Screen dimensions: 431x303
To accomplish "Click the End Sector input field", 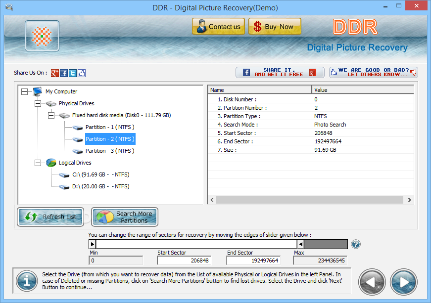I will [x=253, y=260].
